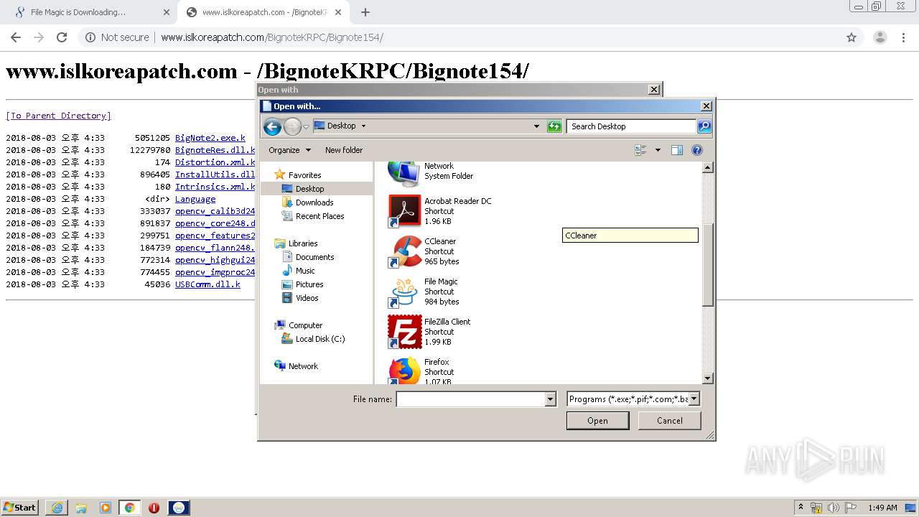
Task: Open the BigNote2.exe.k link
Action: [x=210, y=138]
